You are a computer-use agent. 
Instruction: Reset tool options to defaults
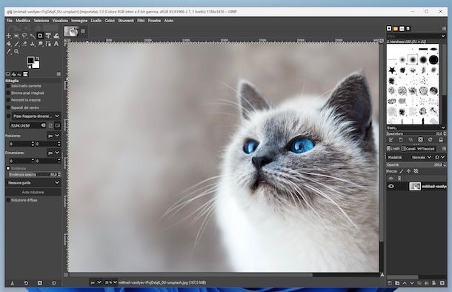tap(53, 283)
